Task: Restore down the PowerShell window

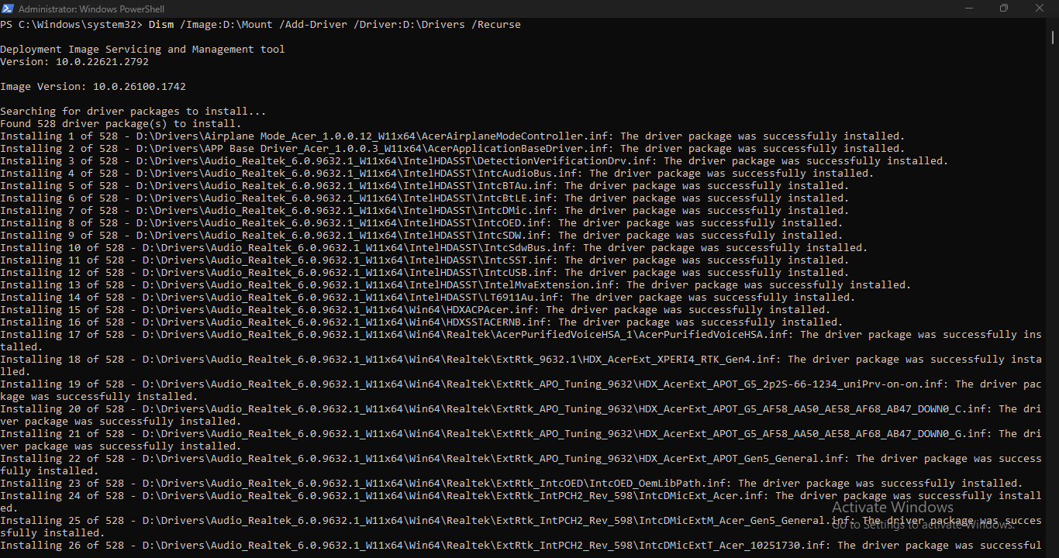Action: 1004,9
